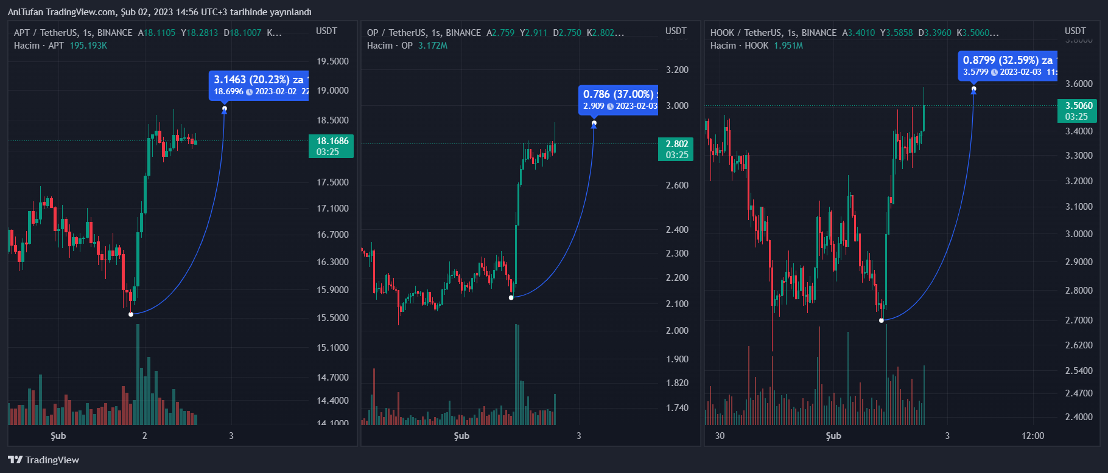1108x473 pixels.
Task: Click the TradingView logo icon
Action: pos(15,460)
